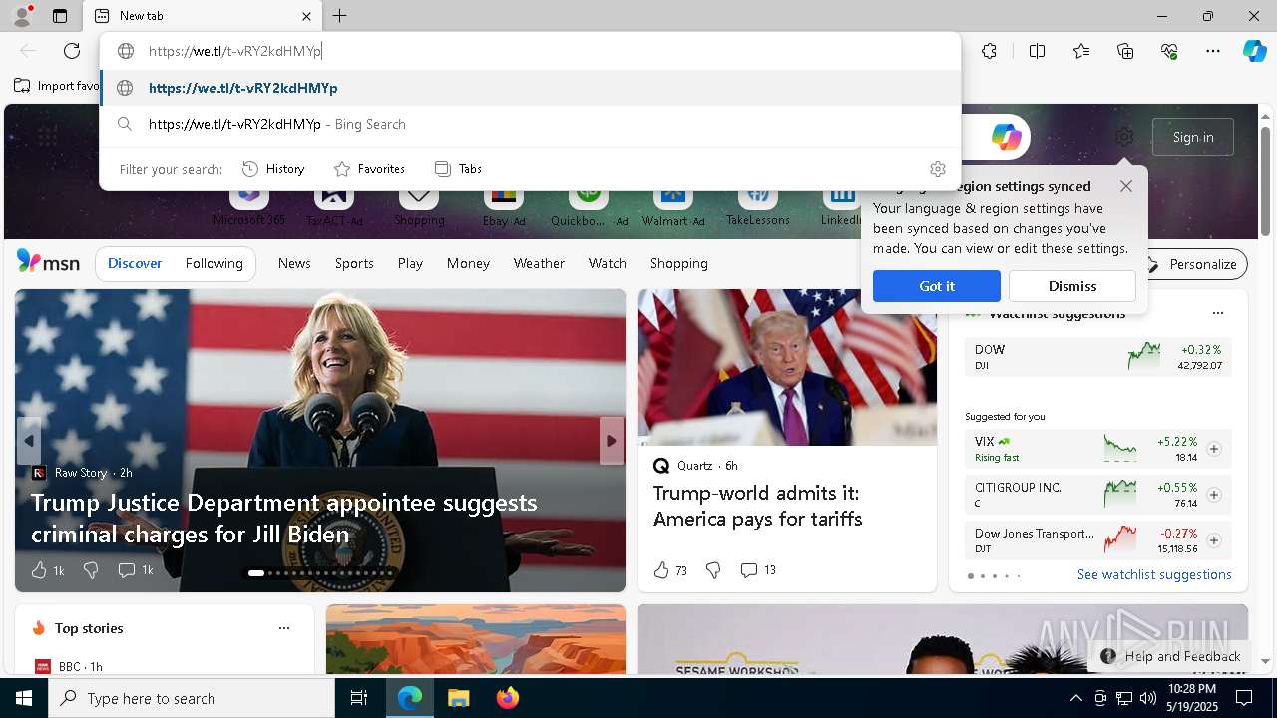Click Got it button
This screenshot has height=718, width=1277.
point(937,286)
